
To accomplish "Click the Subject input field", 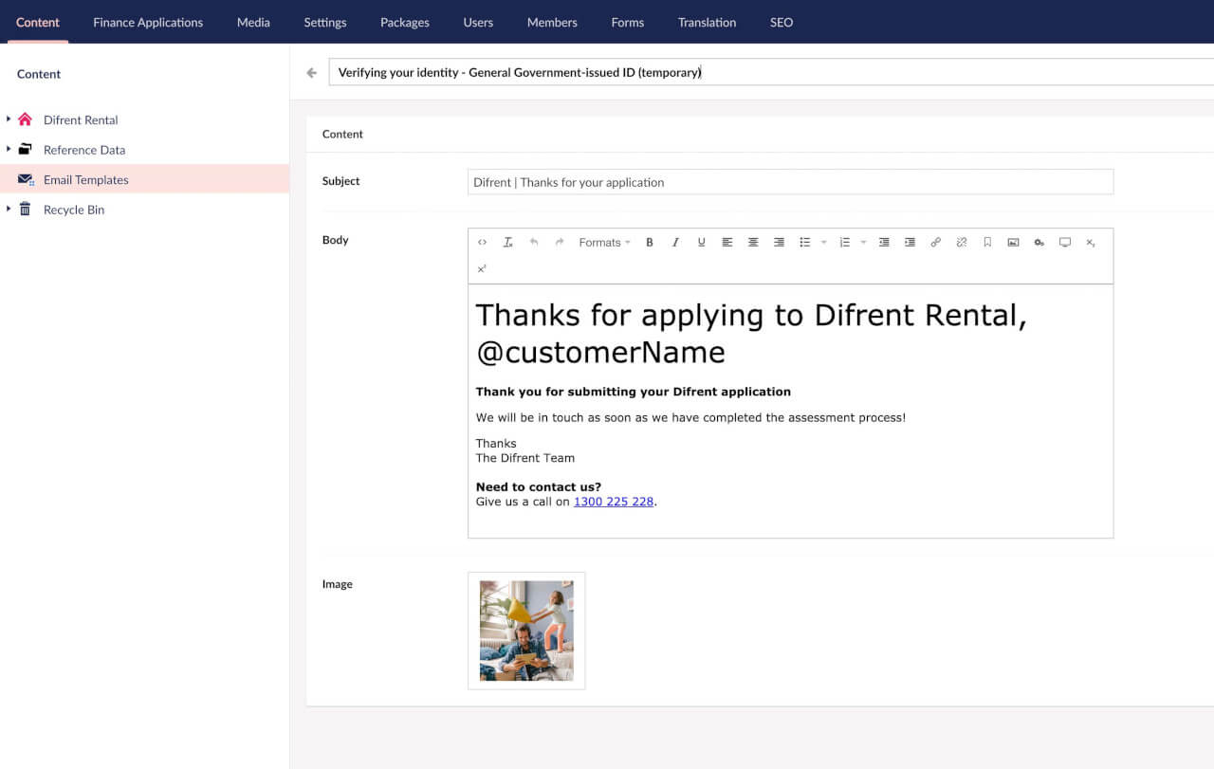I will click(x=790, y=182).
